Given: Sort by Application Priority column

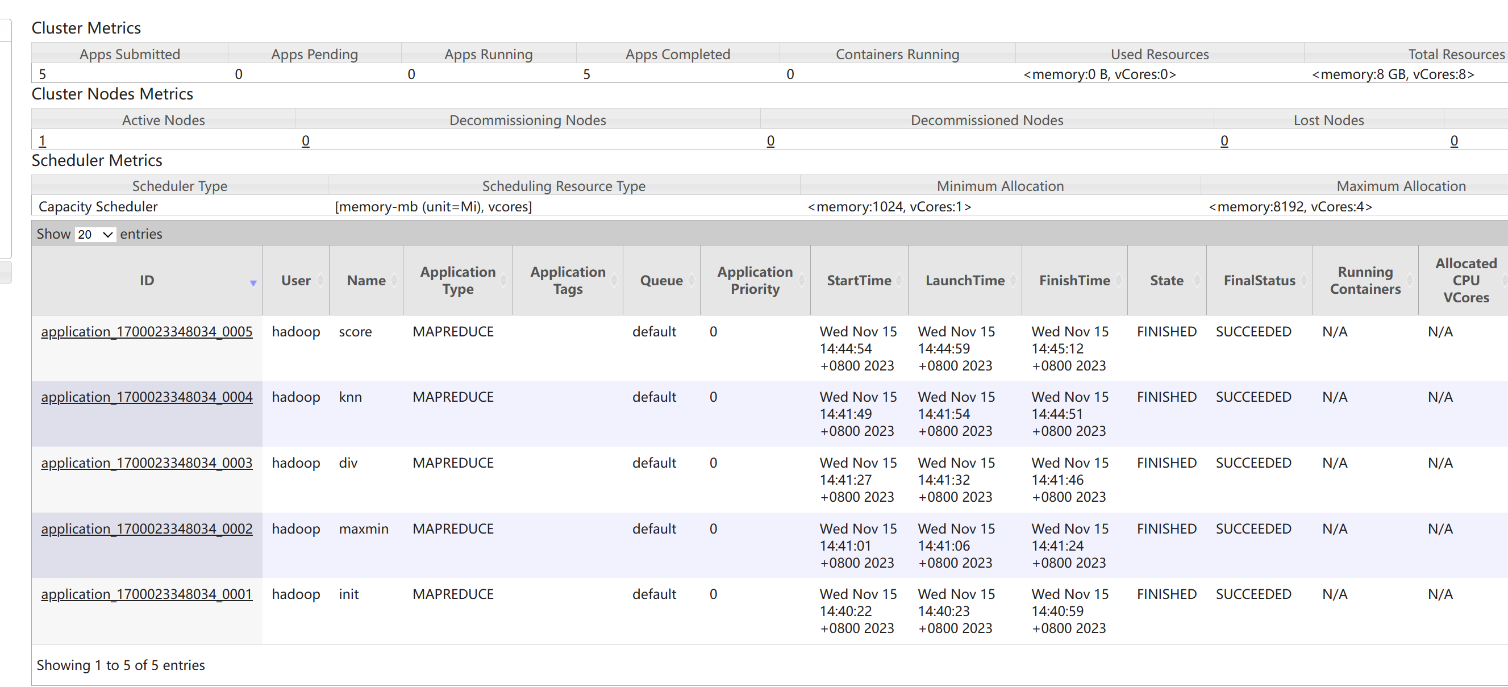Looking at the screenshot, I should (755, 281).
